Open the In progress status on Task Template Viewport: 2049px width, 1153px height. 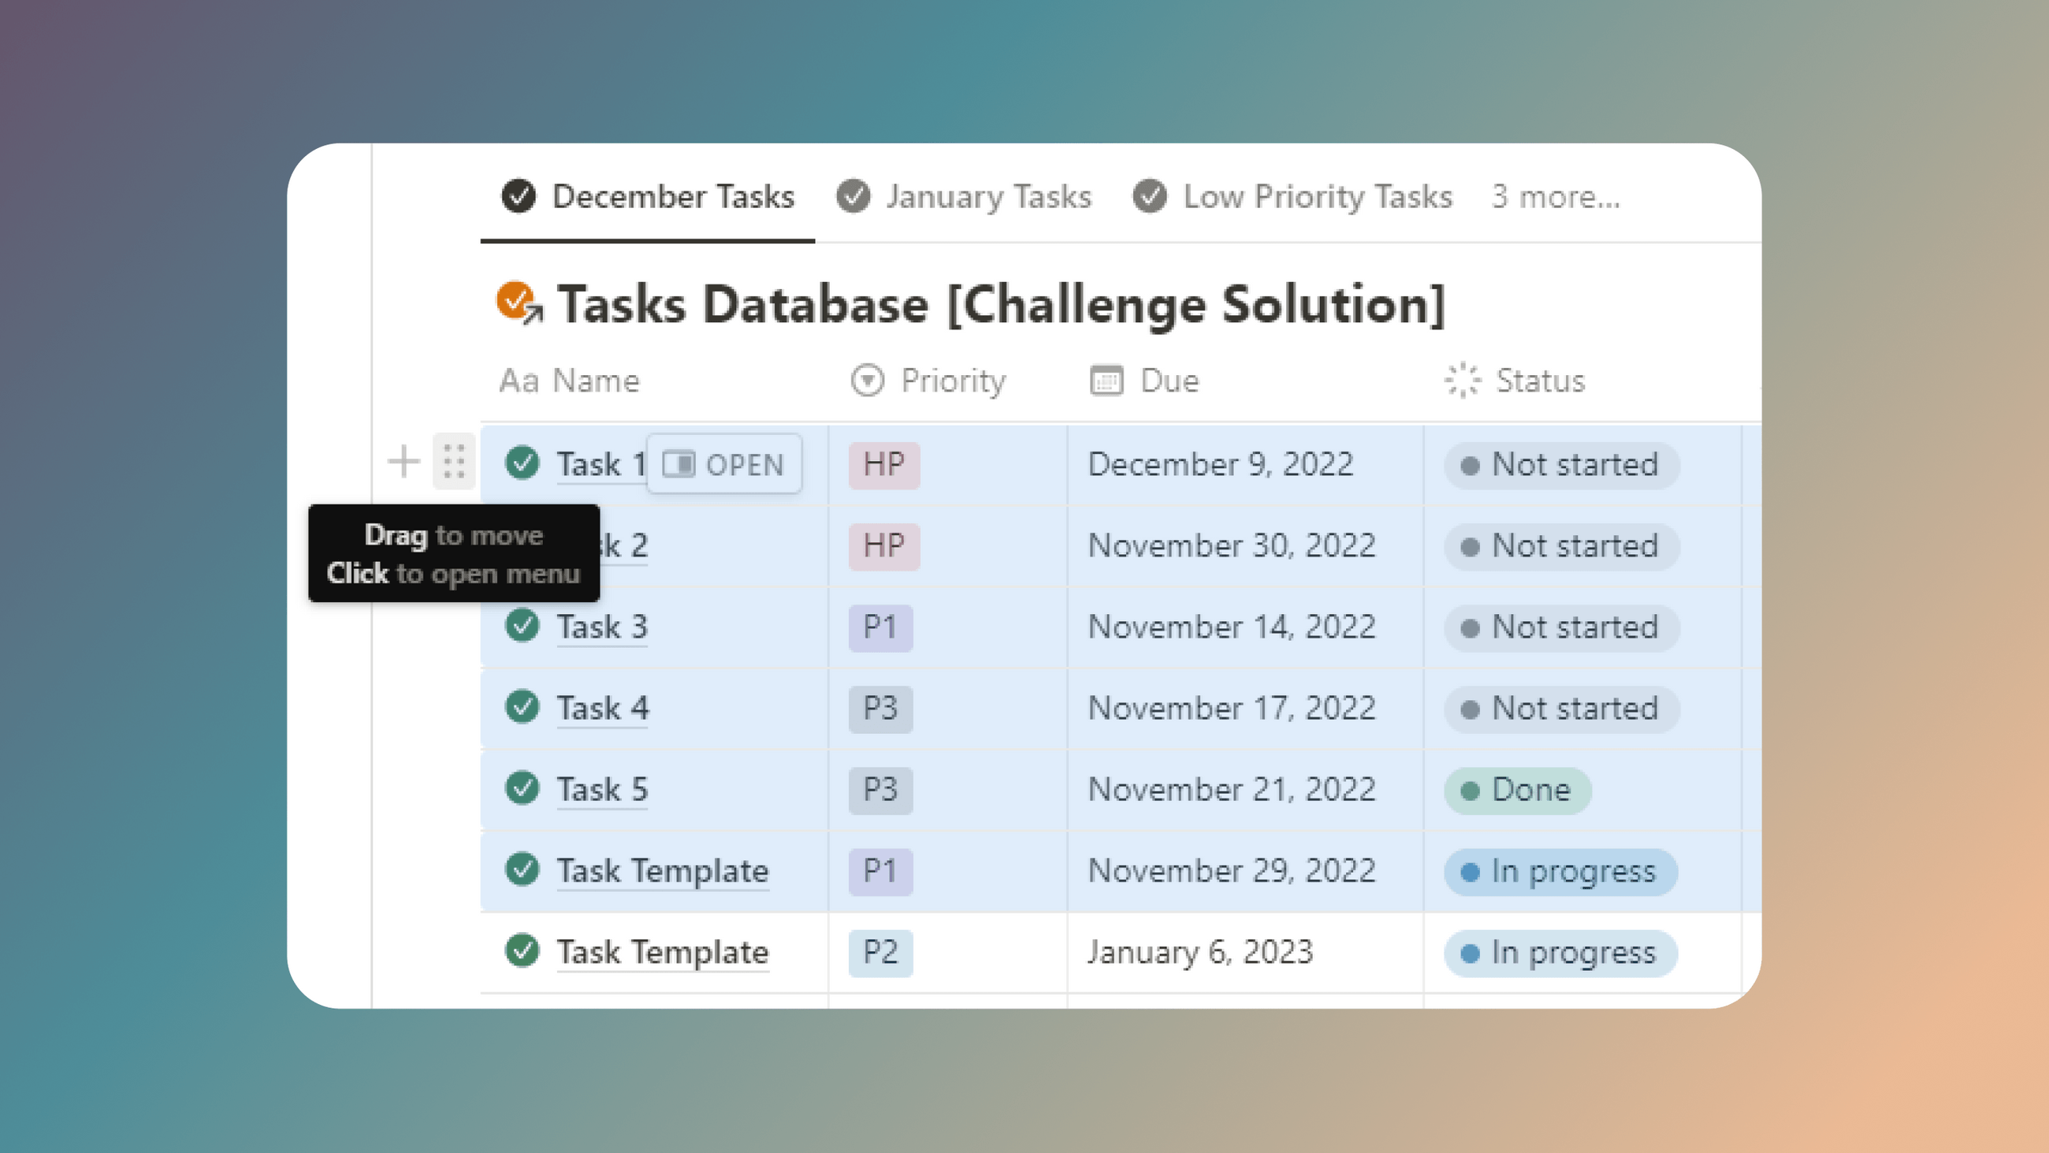[1559, 872]
